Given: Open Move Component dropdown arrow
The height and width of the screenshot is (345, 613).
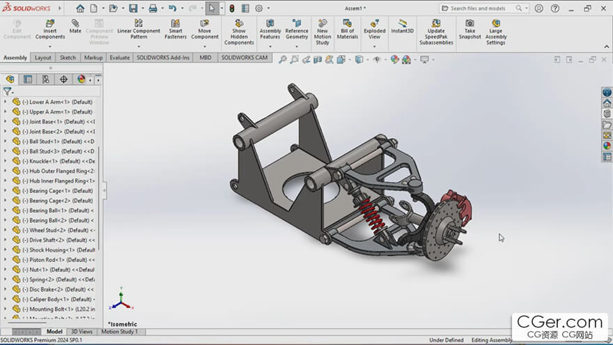Looking at the screenshot, I should tap(205, 47).
